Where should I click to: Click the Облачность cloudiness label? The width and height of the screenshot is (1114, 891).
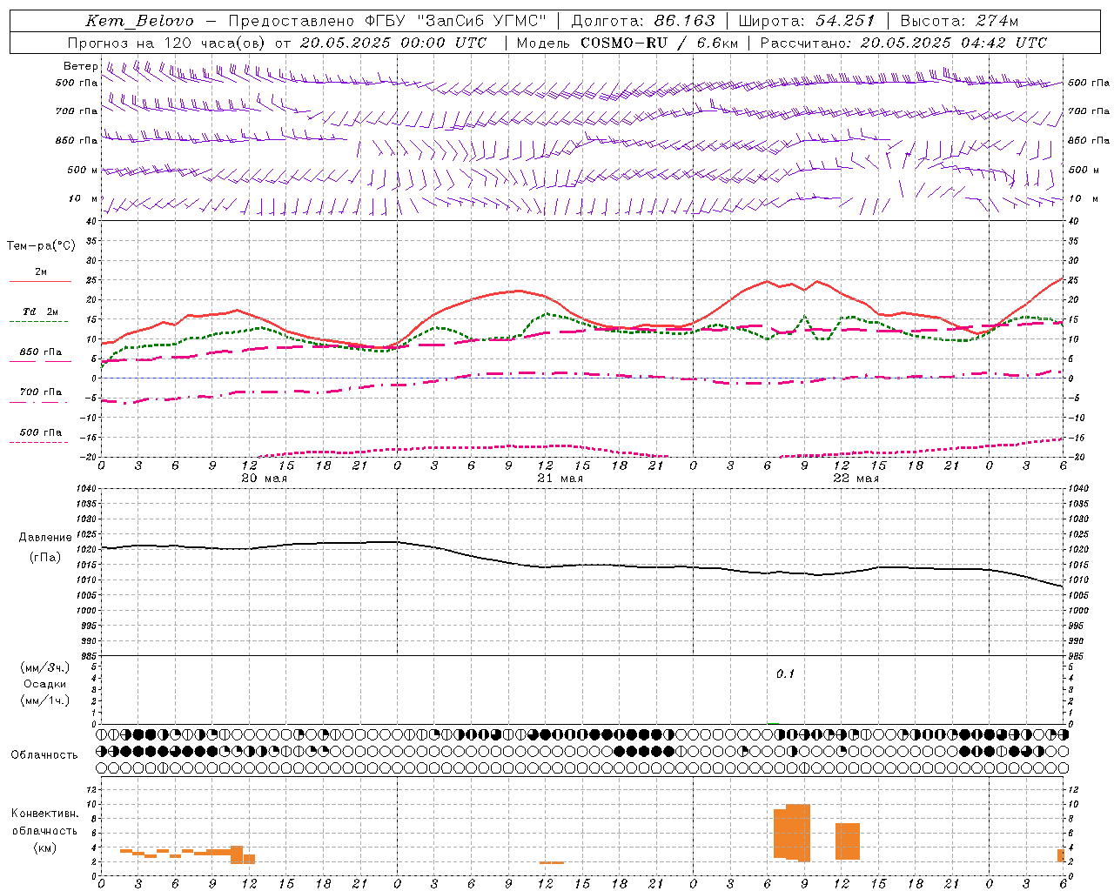tap(44, 754)
